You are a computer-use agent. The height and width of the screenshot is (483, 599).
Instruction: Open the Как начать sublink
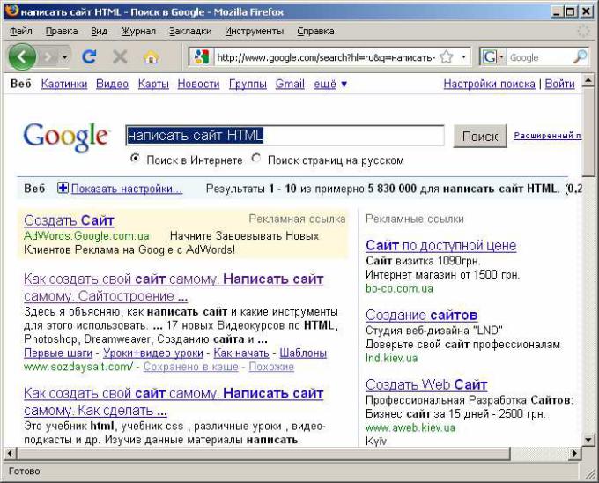[x=241, y=353]
